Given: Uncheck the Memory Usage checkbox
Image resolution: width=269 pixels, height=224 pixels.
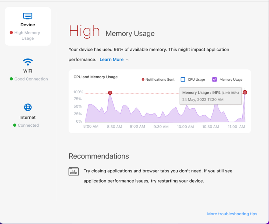Looking at the screenshot, I should click(214, 79).
